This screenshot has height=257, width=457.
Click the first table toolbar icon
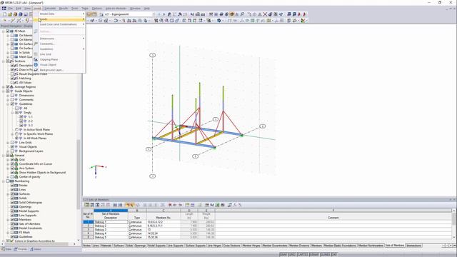[86, 205]
